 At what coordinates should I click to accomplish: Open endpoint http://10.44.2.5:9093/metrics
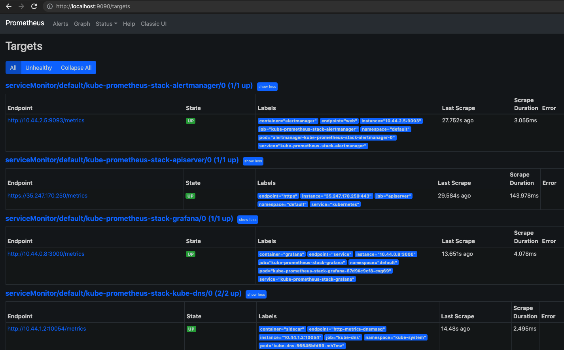tap(46, 120)
